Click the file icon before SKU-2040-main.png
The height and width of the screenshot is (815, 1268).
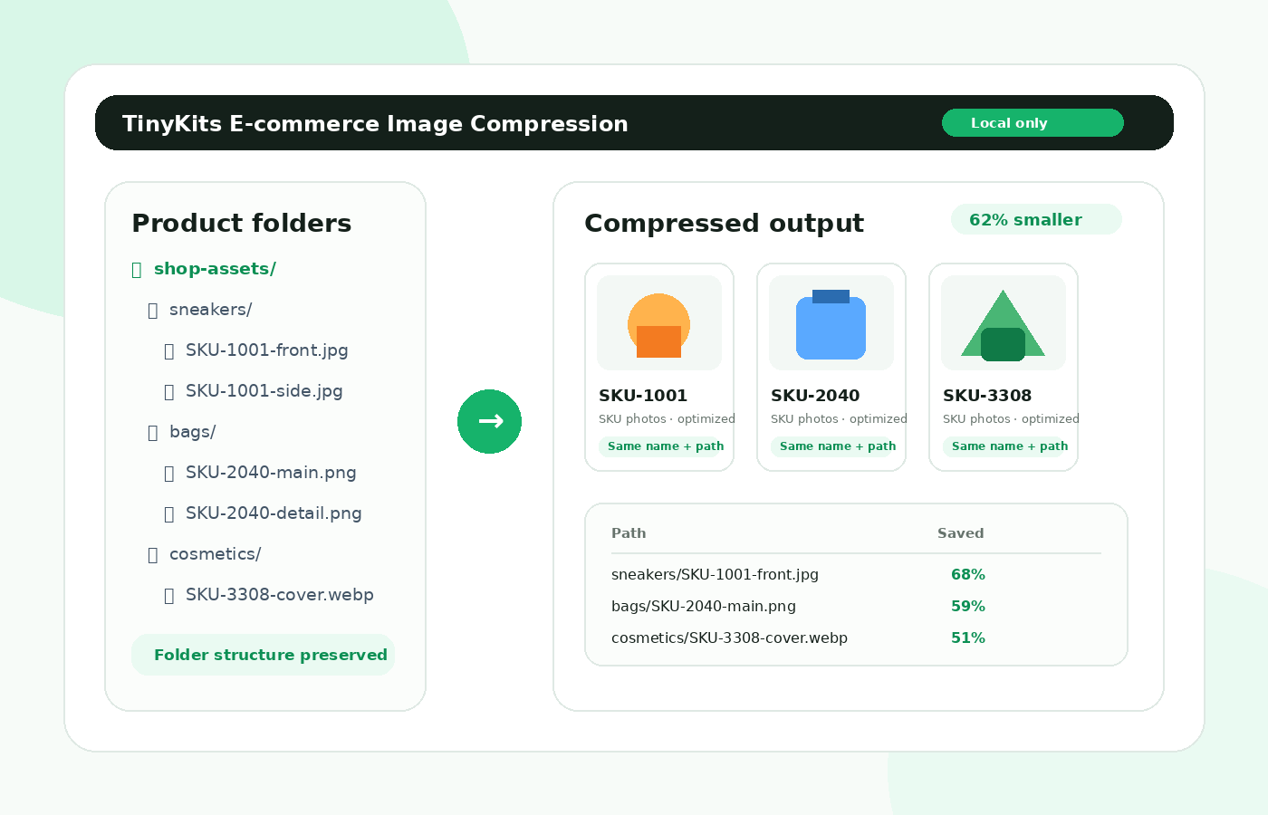click(169, 474)
